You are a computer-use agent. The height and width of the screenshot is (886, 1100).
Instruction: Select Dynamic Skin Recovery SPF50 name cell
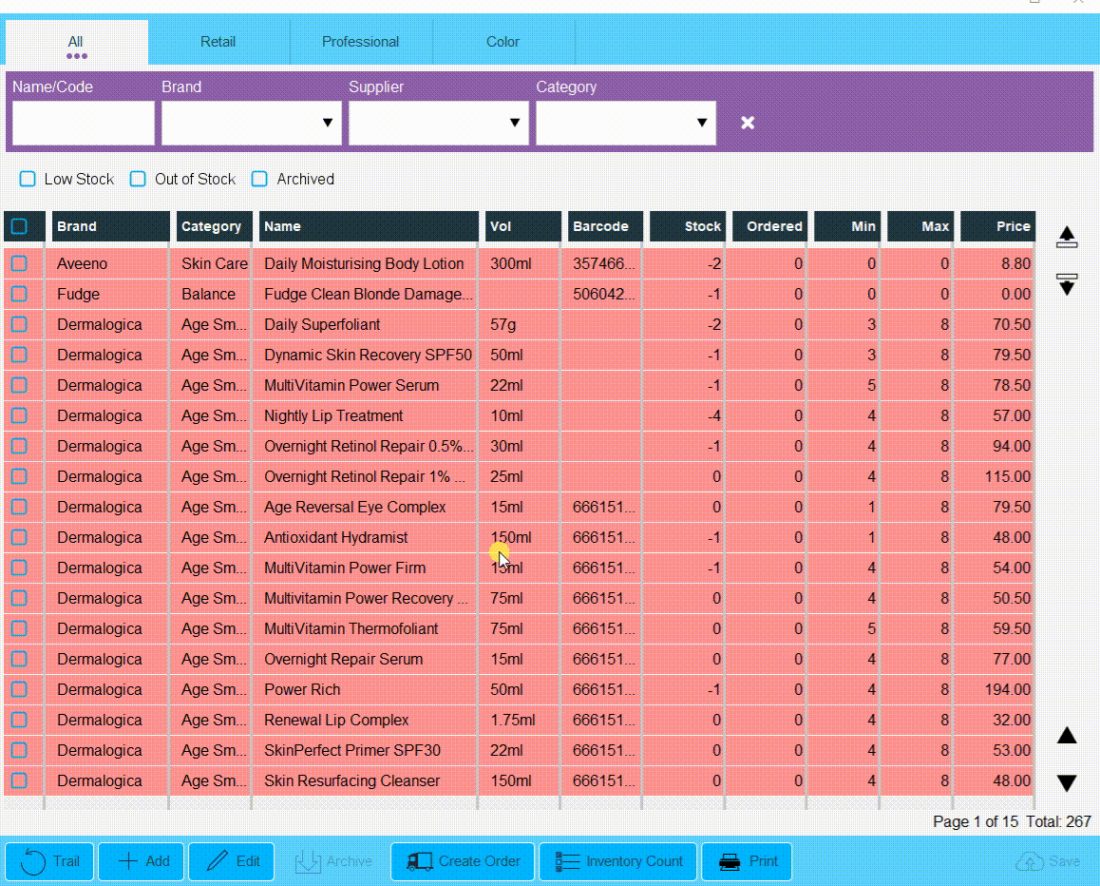tap(368, 355)
